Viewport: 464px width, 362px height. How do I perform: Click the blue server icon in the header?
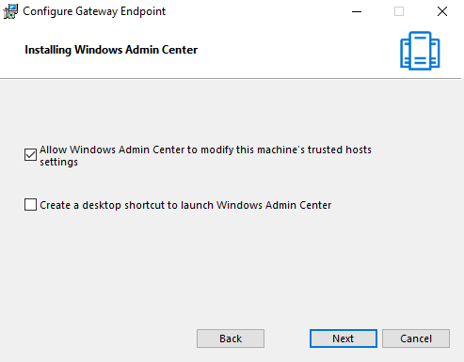click(x=420, y=51)
